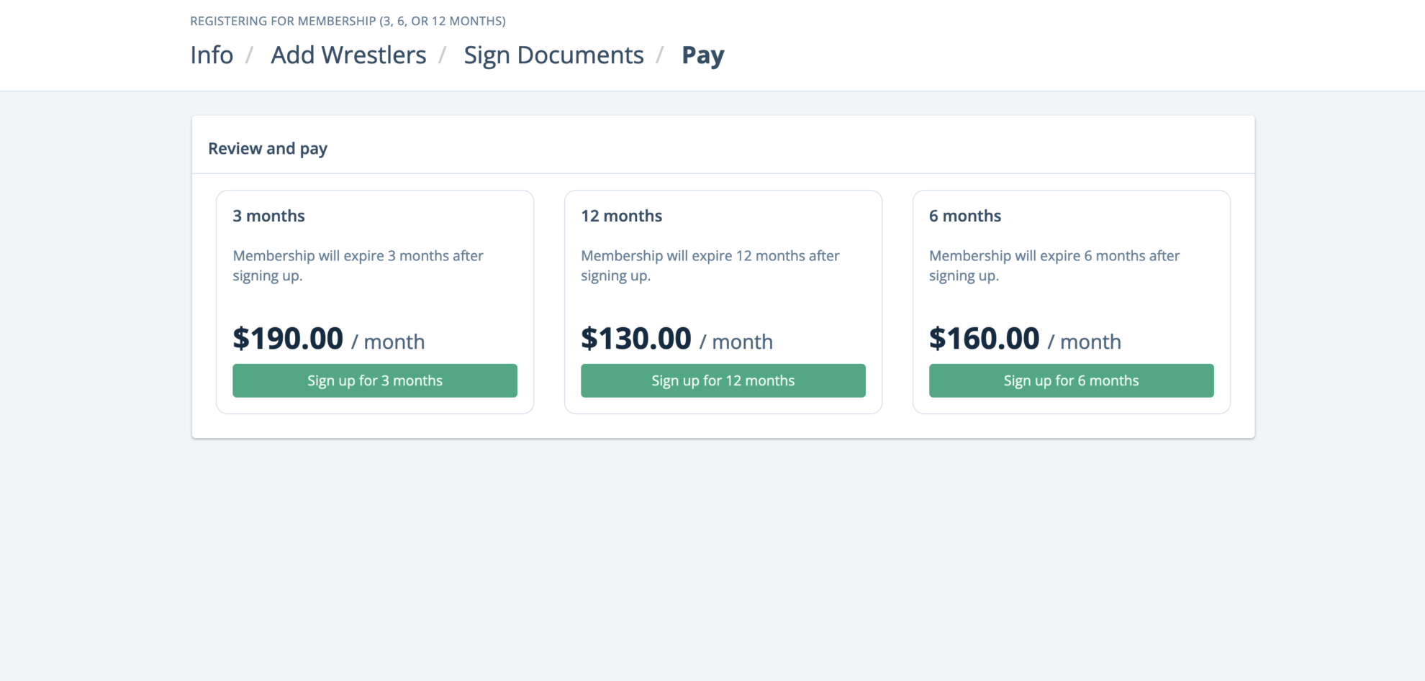Image resolution: width=1425 pixels, height=681 pixels.
Task: Click the Sign up for 12 months button
Action: (723, 380)
